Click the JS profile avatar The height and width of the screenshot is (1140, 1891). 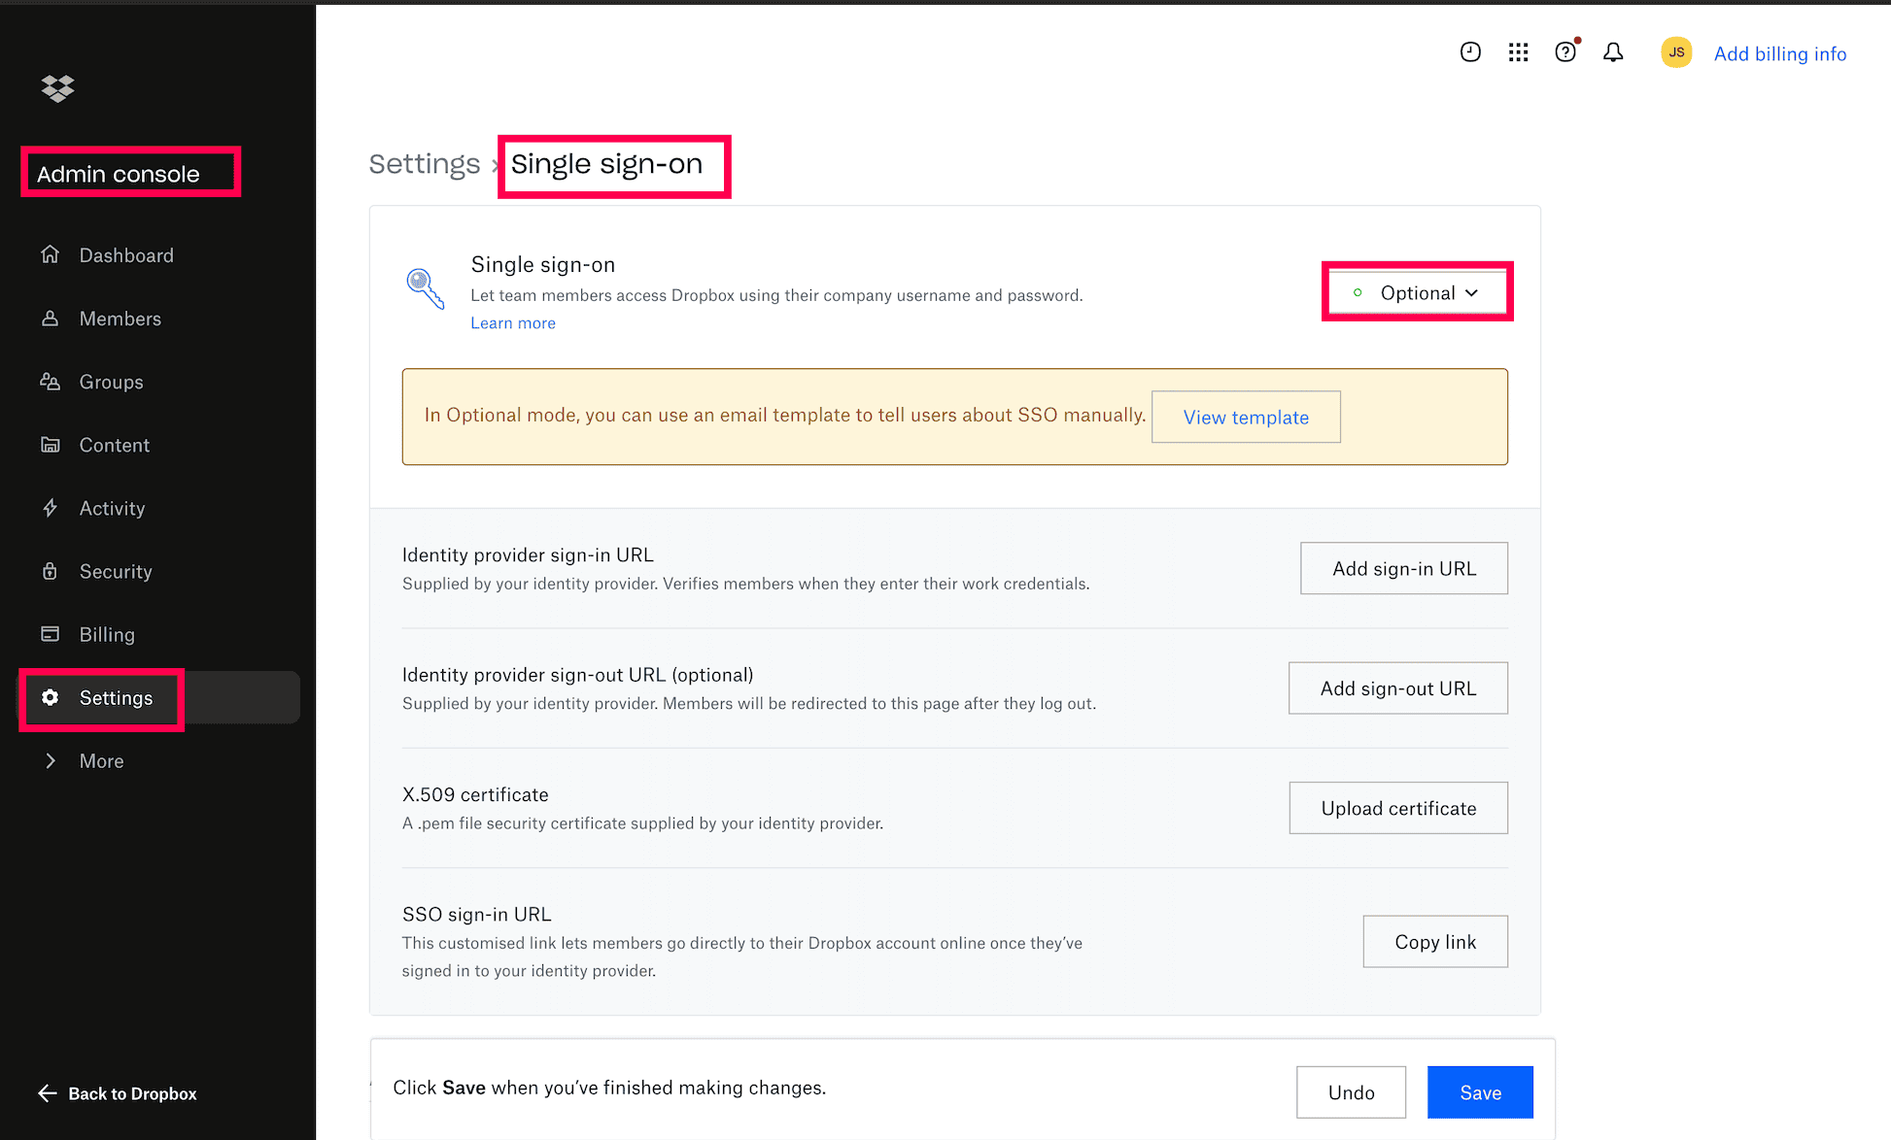(x=1675, y=51)
